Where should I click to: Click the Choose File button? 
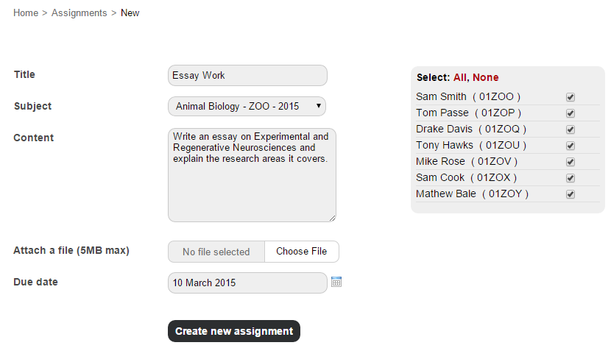(x=302, y=252)
